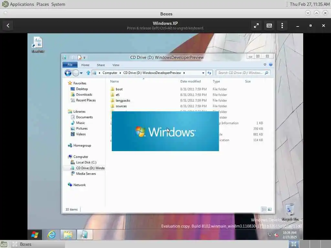Select the Recycle Bin desktop icon
This screenshot has width=331, height=248.
click(290, 212)
